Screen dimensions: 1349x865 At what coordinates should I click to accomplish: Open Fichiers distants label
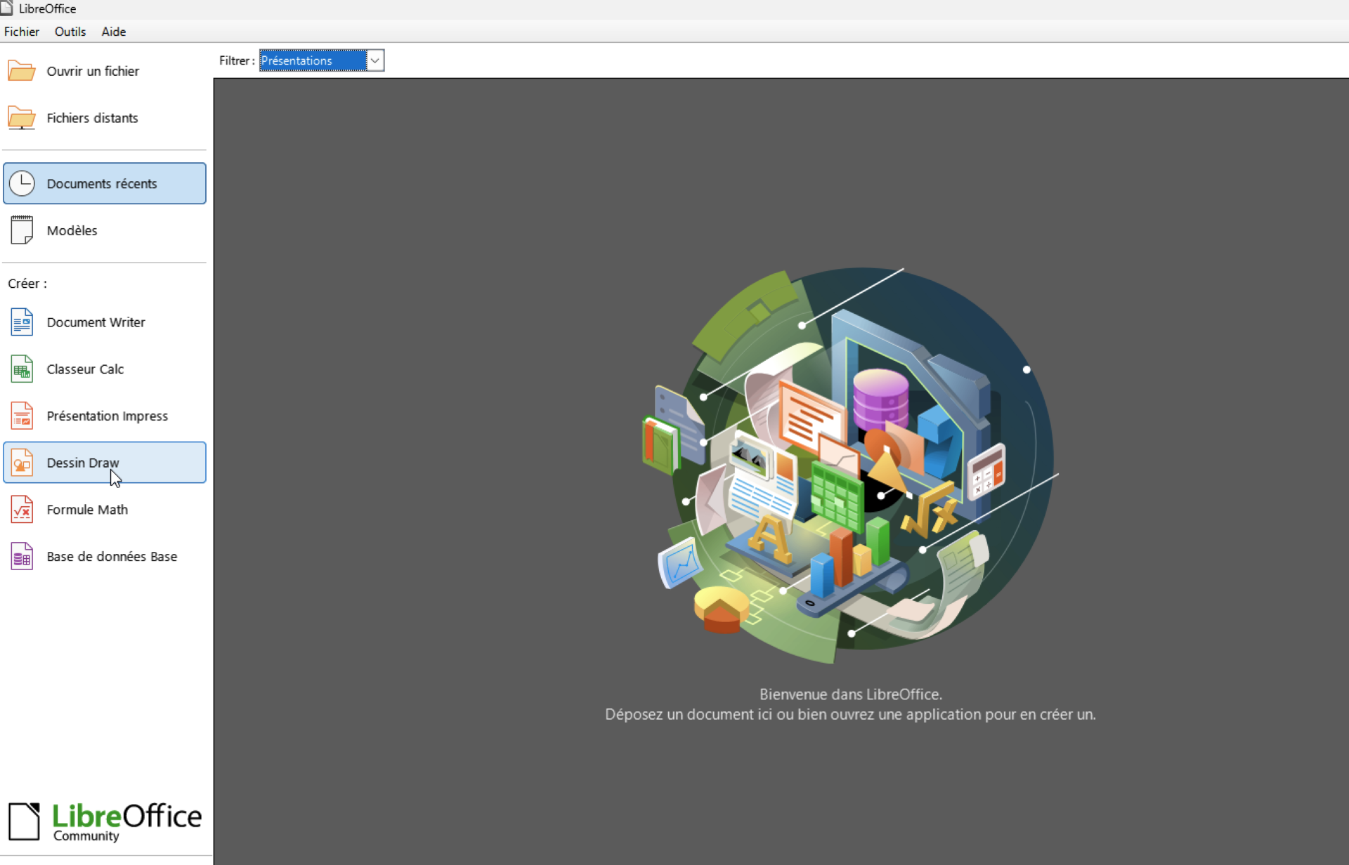[x=92, y=118]
